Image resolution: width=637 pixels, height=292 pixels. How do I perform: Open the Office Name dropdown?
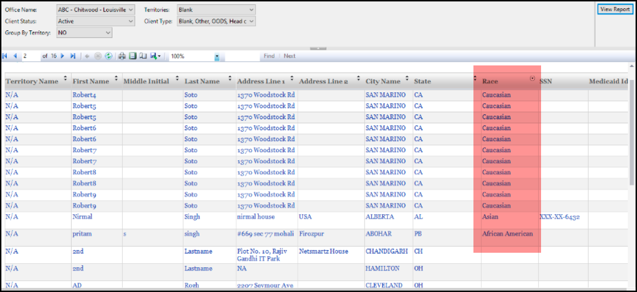(x=131, y=10)
